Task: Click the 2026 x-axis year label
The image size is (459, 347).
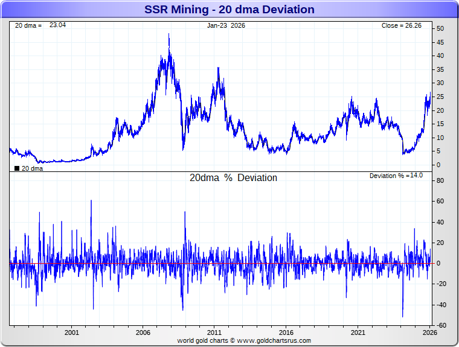Action: [x=429, y=333]
